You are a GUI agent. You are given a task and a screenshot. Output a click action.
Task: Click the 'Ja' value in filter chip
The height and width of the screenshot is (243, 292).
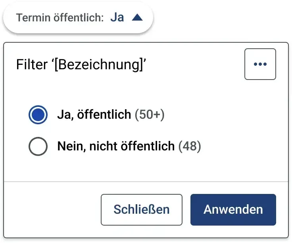pos(117,18)
